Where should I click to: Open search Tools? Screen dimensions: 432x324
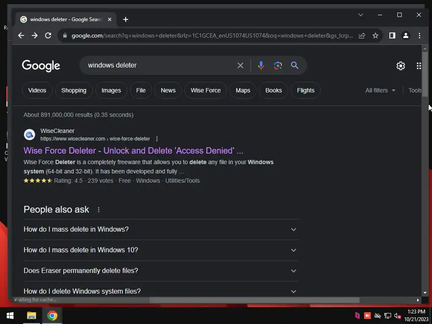coord(415,90)
